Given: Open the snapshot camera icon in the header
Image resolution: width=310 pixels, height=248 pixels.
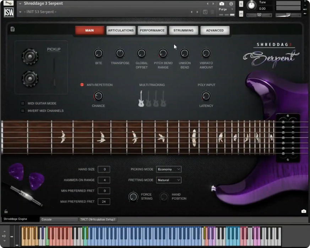Looking at the screenshot, I should pos(222,4).
